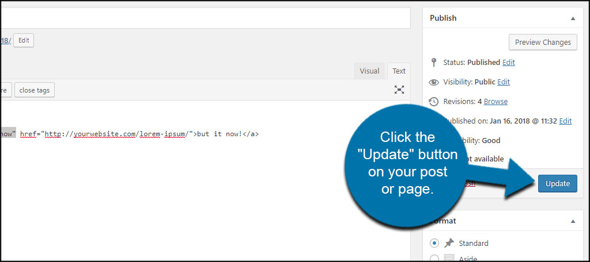
Task: Click Preview Changes button
Action: pyautogui.click(x=543, y=43)
